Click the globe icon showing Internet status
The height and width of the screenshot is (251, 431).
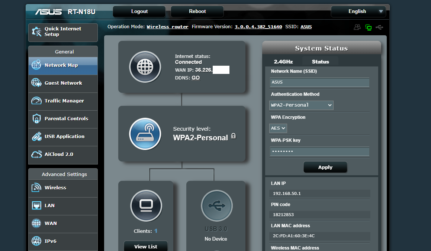(145, 67)
